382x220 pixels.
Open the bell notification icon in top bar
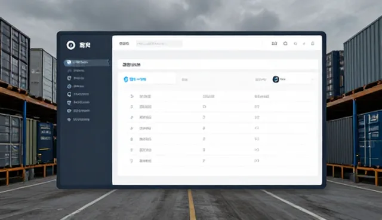tap(313, 44)
